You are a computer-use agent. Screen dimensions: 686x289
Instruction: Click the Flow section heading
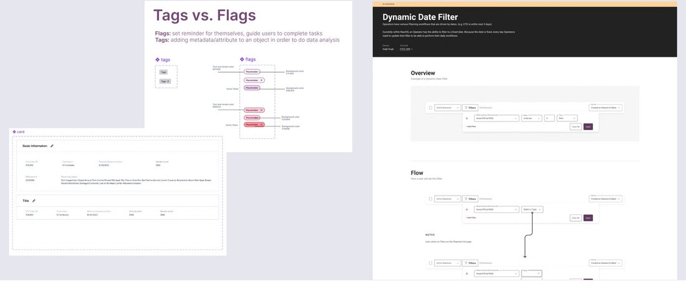(x=417, y=173)
